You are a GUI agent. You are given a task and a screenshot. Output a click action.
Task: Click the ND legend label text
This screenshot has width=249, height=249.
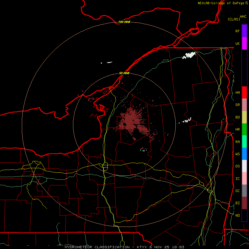point(238,215)
